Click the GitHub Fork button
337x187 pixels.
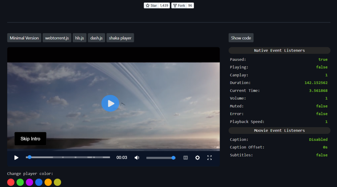[179, 6]
